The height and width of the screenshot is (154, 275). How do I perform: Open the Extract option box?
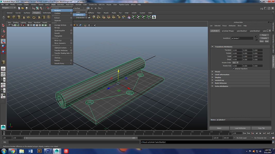click(71, 18)
